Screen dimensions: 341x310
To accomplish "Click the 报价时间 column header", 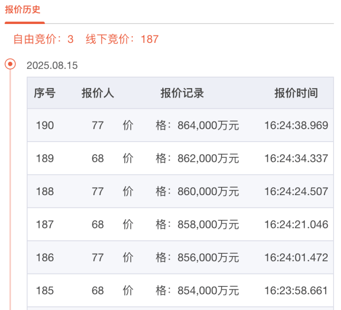I will click(x=296, y=93).
